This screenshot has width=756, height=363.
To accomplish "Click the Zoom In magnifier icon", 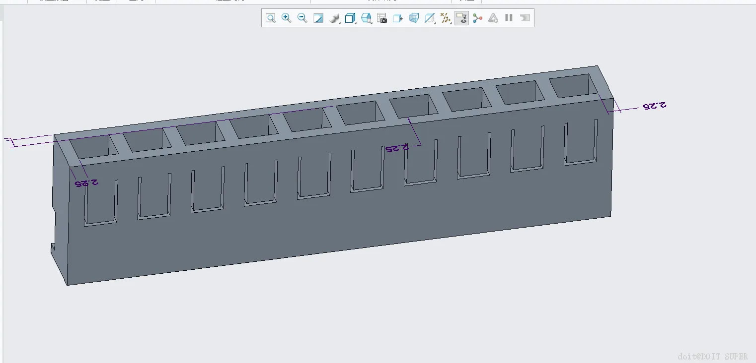I will 287,18.
